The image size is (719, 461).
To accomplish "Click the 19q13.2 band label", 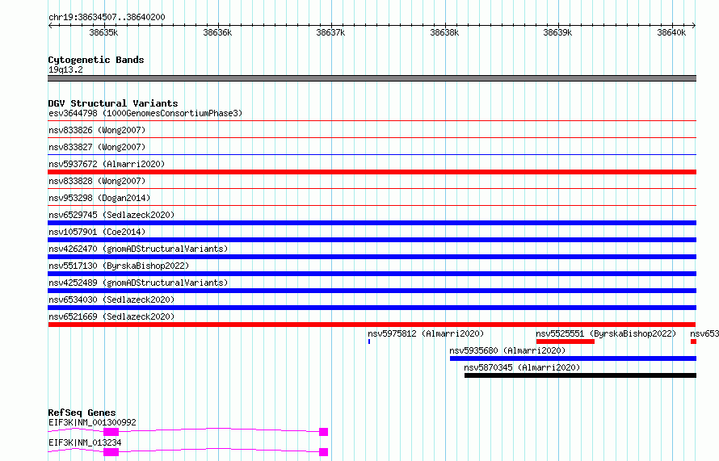I will pos(65,69).
